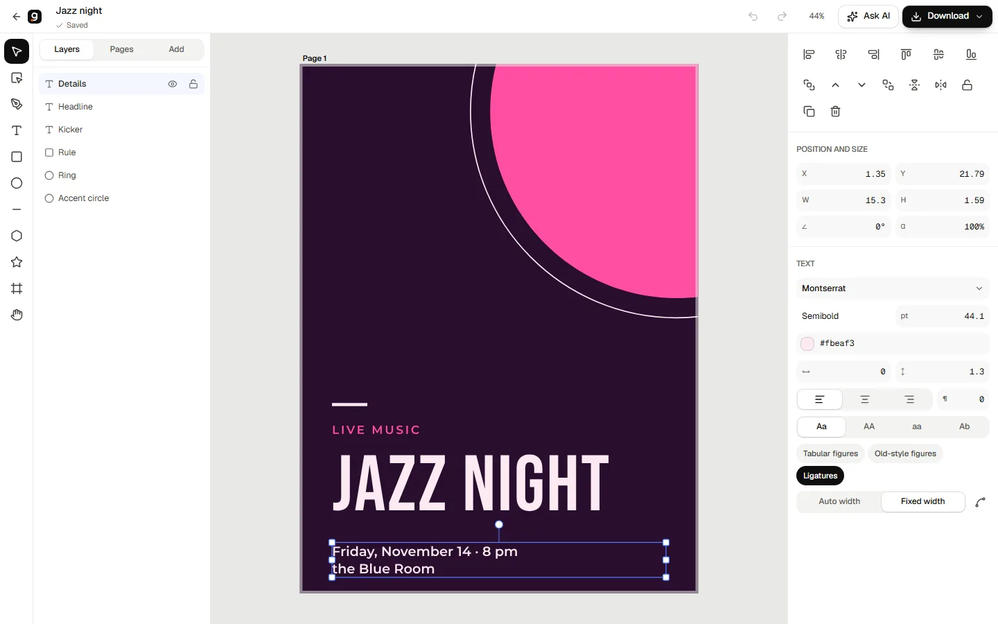The height and width of the screenshot is (624, 998).
Task: Align selection to left edge
Action: coord(809,55)
